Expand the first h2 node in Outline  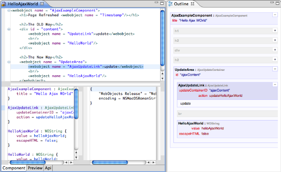(275, 40)
